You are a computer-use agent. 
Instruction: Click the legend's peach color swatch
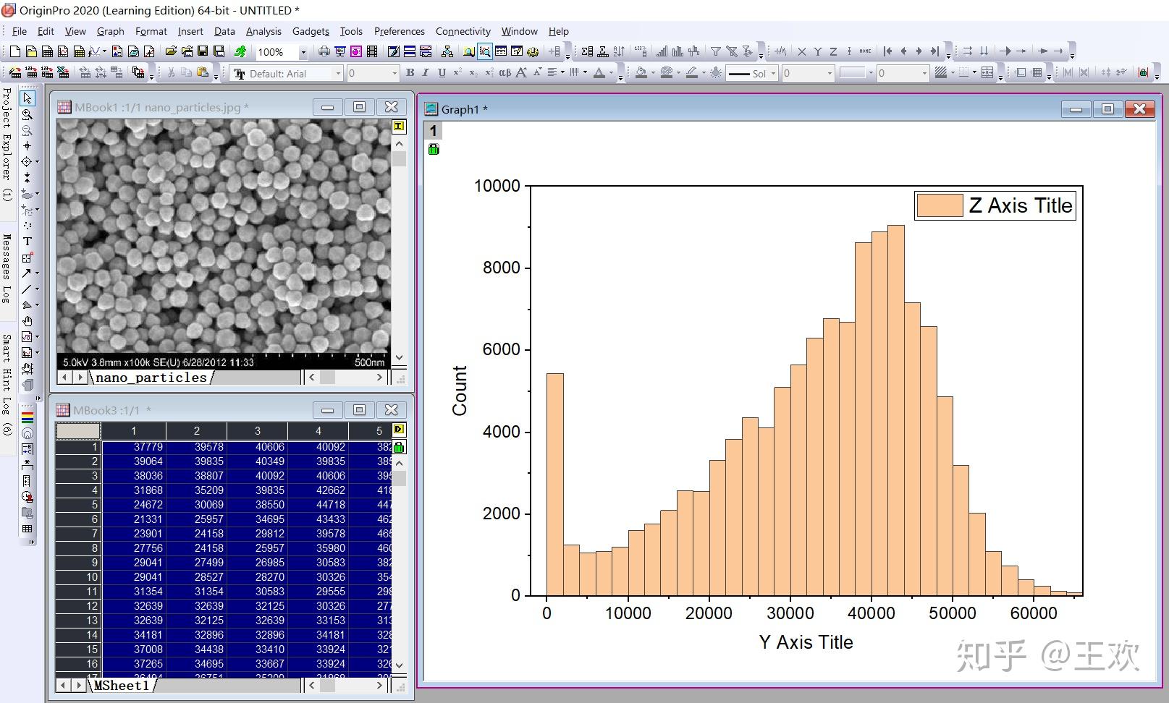(x=939, y=205)
